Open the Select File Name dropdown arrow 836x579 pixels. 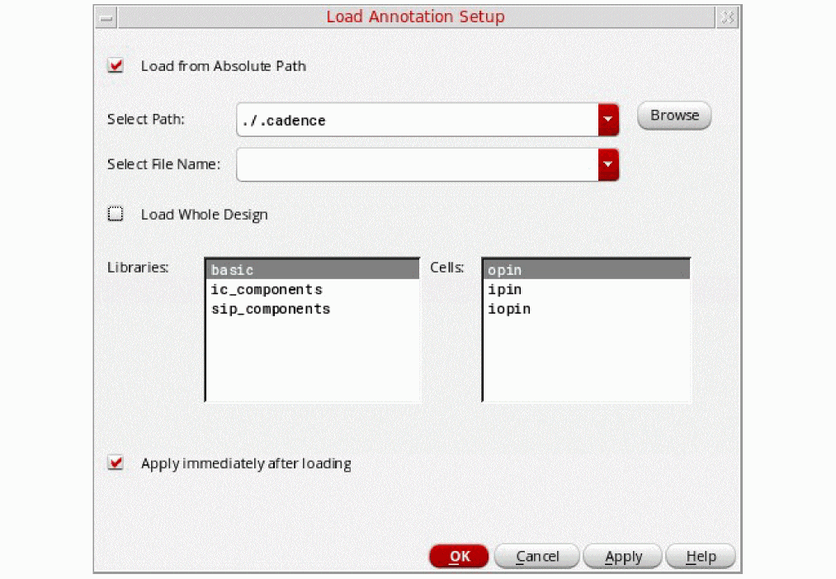(608, 164)
